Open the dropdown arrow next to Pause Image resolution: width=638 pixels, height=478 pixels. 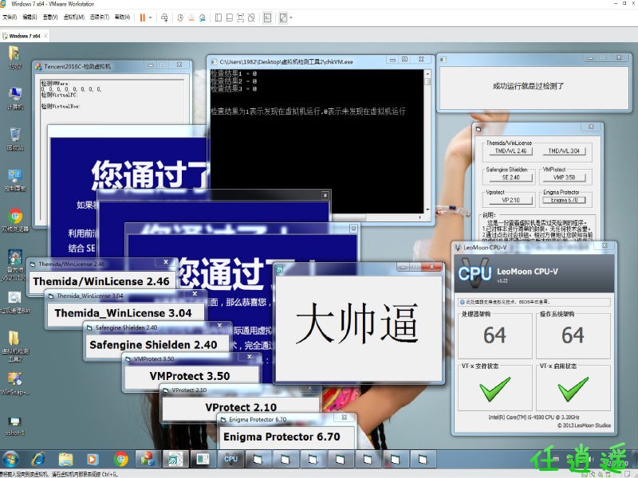click(x=150, y=18)
